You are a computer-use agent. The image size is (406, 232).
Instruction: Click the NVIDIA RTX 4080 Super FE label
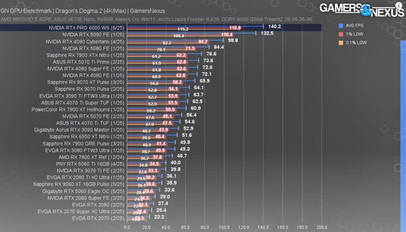[86, 69]
